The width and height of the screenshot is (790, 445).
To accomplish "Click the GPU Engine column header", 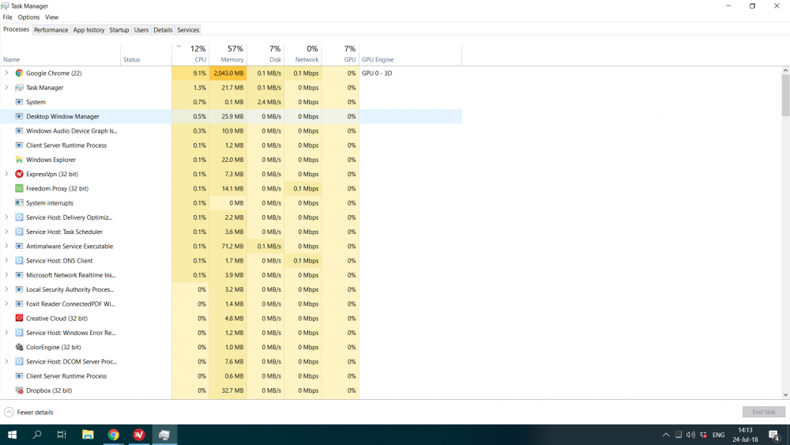I will click(x=411, y=54).
